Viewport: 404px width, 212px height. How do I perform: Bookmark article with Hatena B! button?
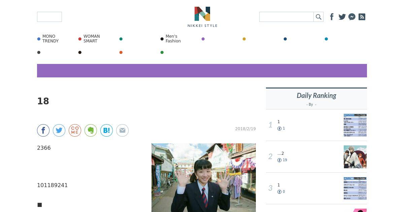[x=106, y=130]
